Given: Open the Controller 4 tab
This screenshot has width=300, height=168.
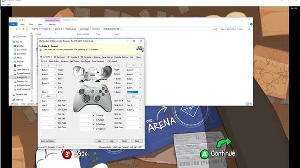Looking at the screenshot, I should (x=87, y=57).
